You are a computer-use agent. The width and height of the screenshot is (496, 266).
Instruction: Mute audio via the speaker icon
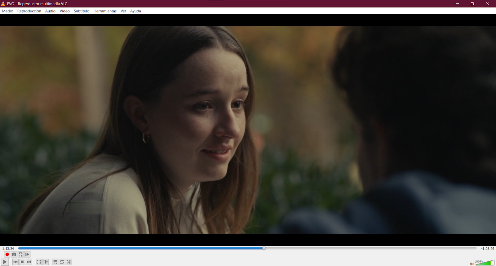point(472,264)
